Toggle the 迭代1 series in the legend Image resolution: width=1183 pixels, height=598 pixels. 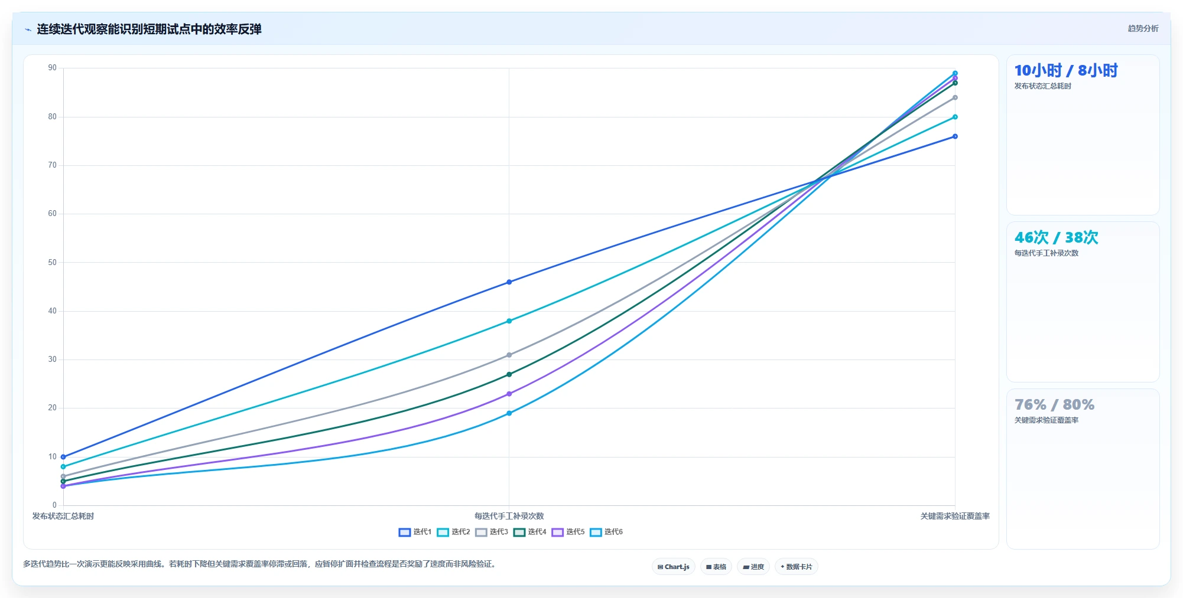click(415, 532)
